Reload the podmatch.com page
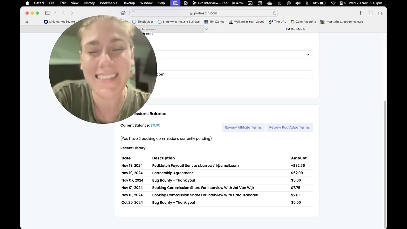407x229 pixels. [274, 13]
